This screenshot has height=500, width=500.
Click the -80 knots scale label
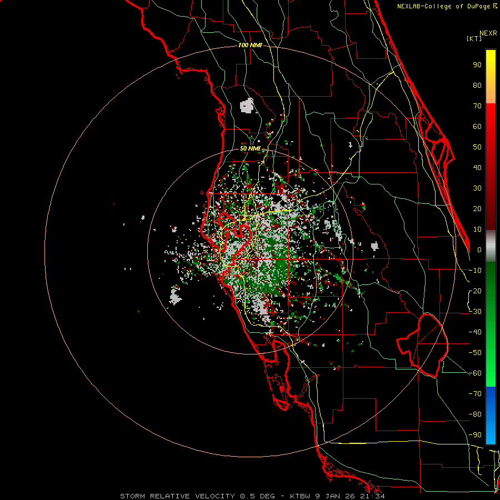point(475,414)
